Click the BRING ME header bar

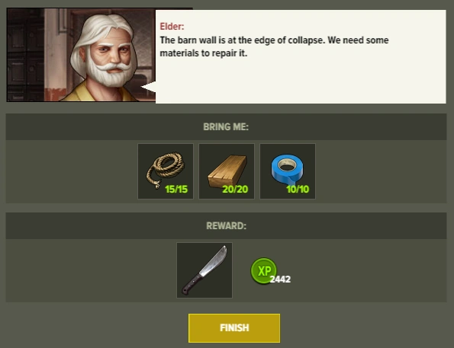click(226, 127)
